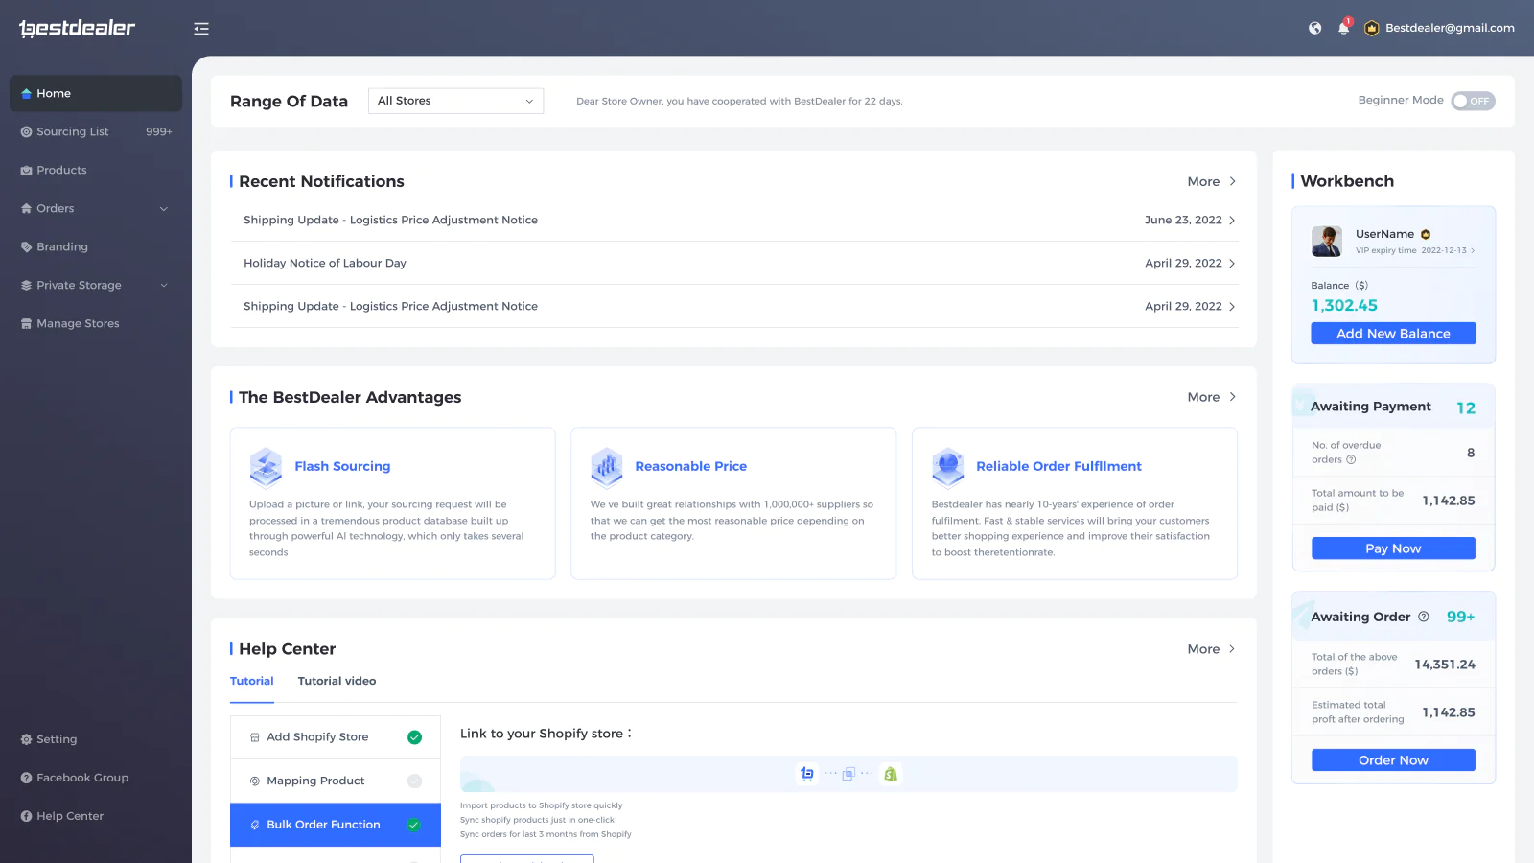Open Branding in the sidebar
1534x863 pixels.
[96, 246]
